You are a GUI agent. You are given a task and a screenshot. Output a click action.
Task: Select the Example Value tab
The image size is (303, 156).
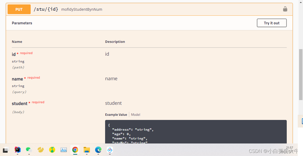pyautogui.click(x=116, y=115)
